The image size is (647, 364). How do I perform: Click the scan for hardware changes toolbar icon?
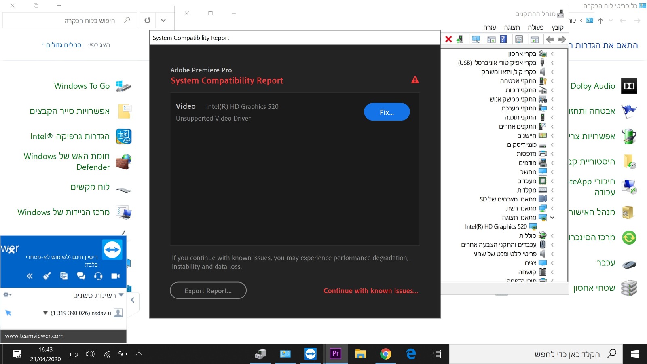[476, 39]
